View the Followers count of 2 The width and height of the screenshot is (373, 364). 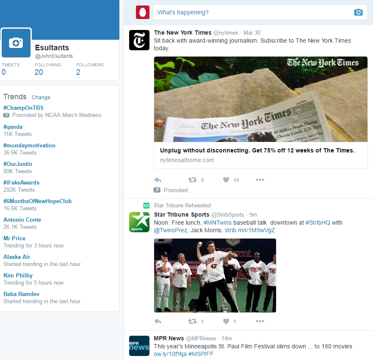[x=78, y=72]
